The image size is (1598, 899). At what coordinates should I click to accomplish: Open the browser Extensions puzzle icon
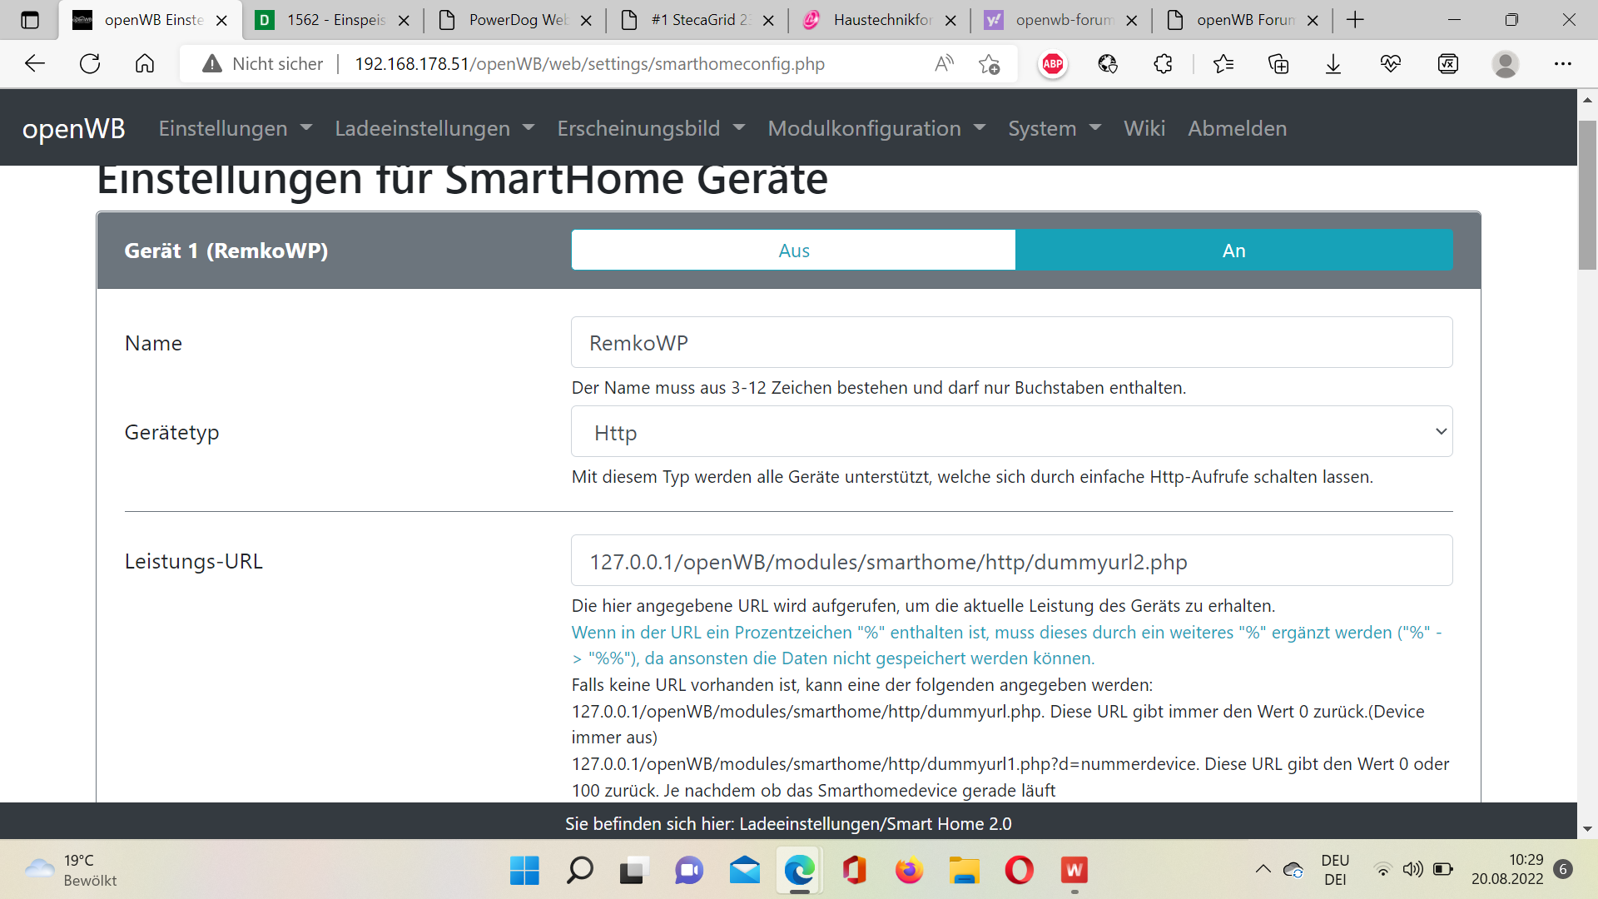[1163, 64]
